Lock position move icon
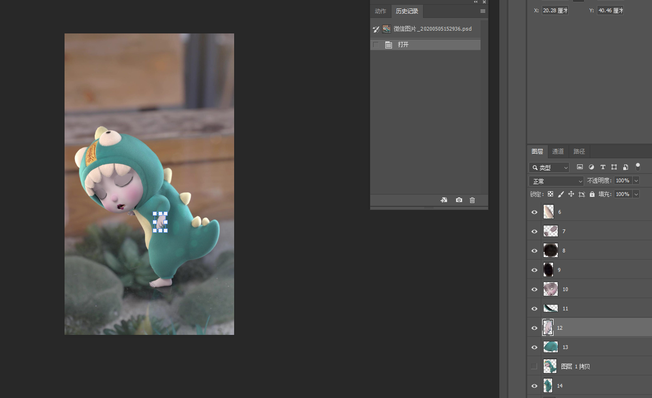 [x=571, y=194]
